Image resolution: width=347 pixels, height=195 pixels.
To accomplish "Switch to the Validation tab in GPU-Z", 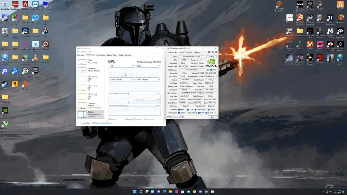I will point(197,53).
